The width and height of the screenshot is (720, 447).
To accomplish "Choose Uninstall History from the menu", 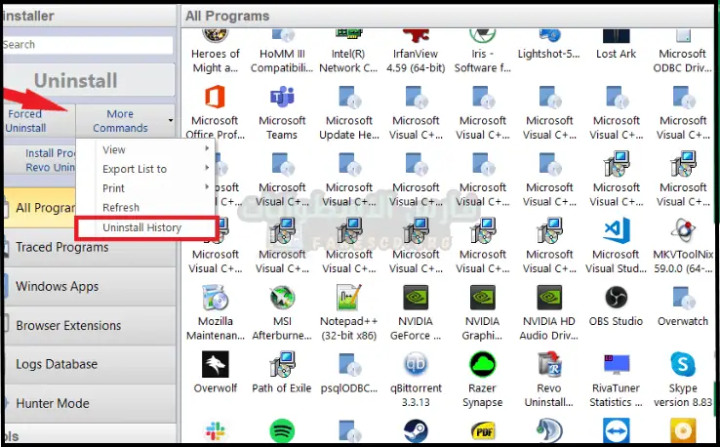I will [142, 227].
